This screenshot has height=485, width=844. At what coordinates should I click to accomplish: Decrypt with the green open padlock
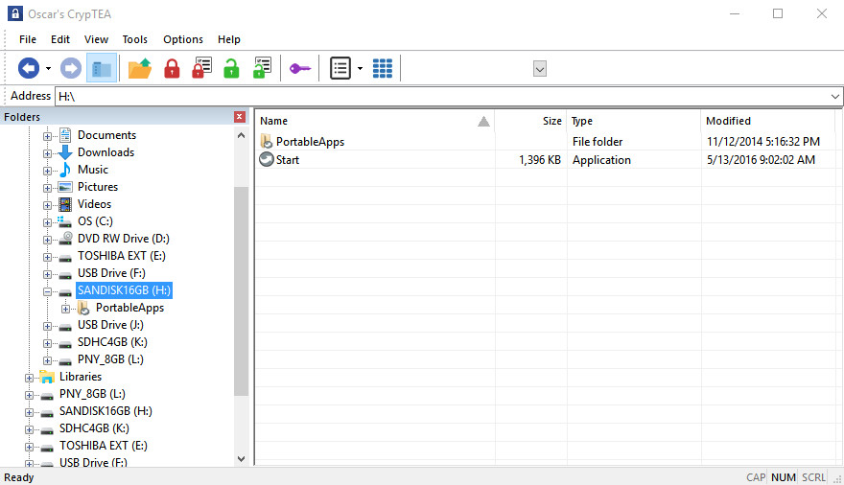click(x=231, y=68)
